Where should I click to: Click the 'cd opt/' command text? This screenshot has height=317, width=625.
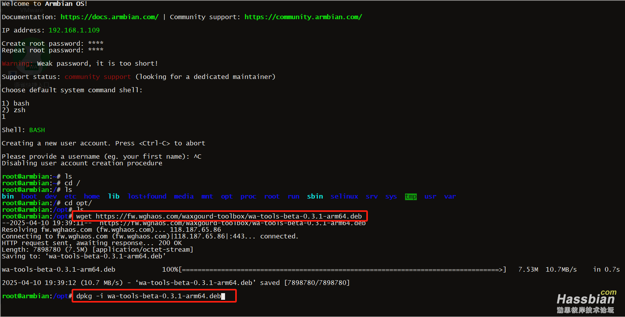78,203
